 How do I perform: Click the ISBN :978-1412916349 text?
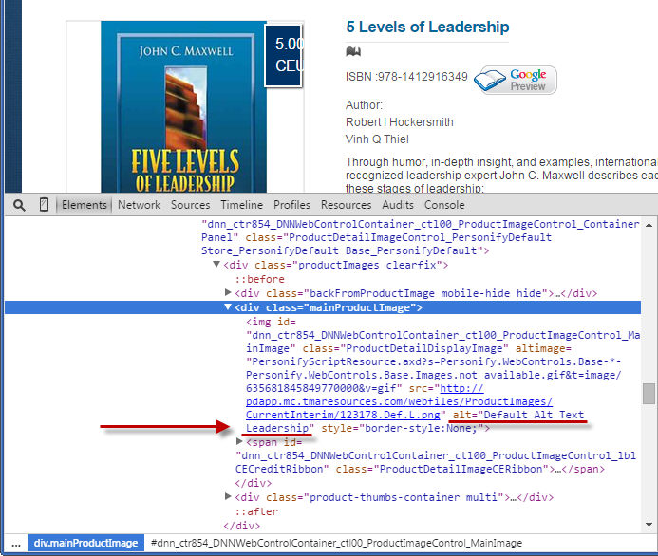click(x=406, y=77)
